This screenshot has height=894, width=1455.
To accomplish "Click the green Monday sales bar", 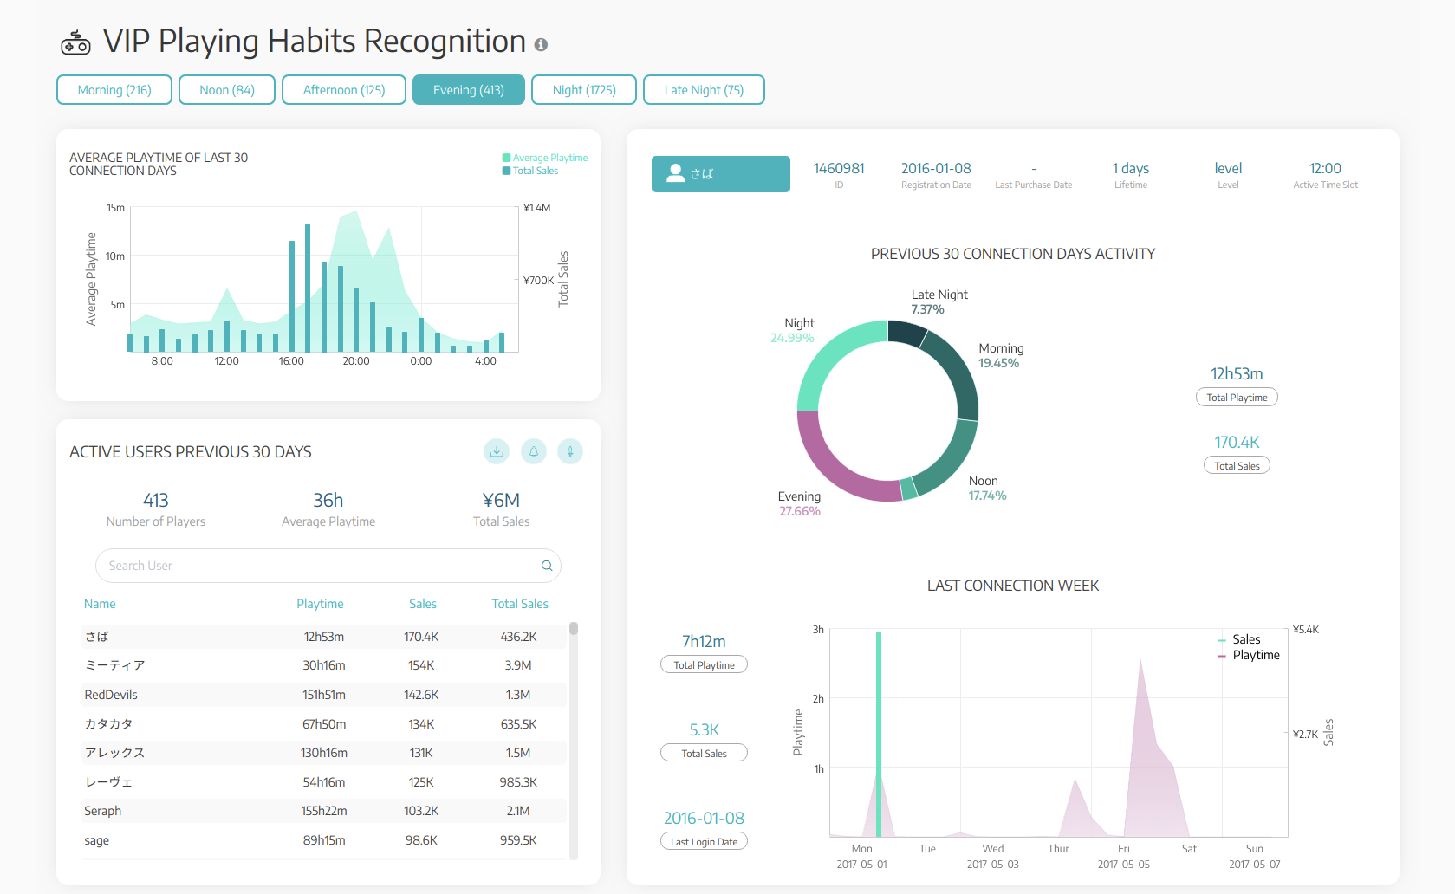I will coord(879,734).
